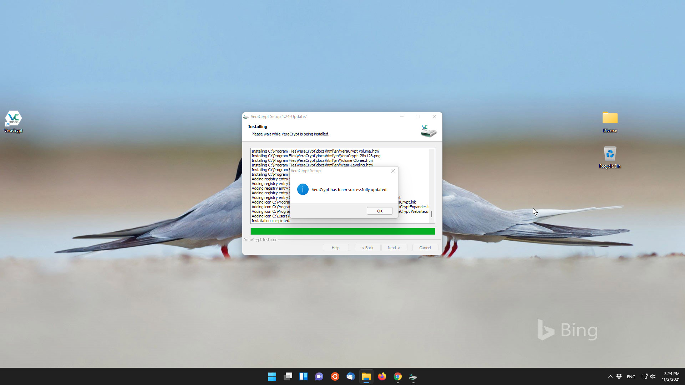Close the VeraCrypt Setup message dialog
Screen dimensions: 685x385
(393, 171)
